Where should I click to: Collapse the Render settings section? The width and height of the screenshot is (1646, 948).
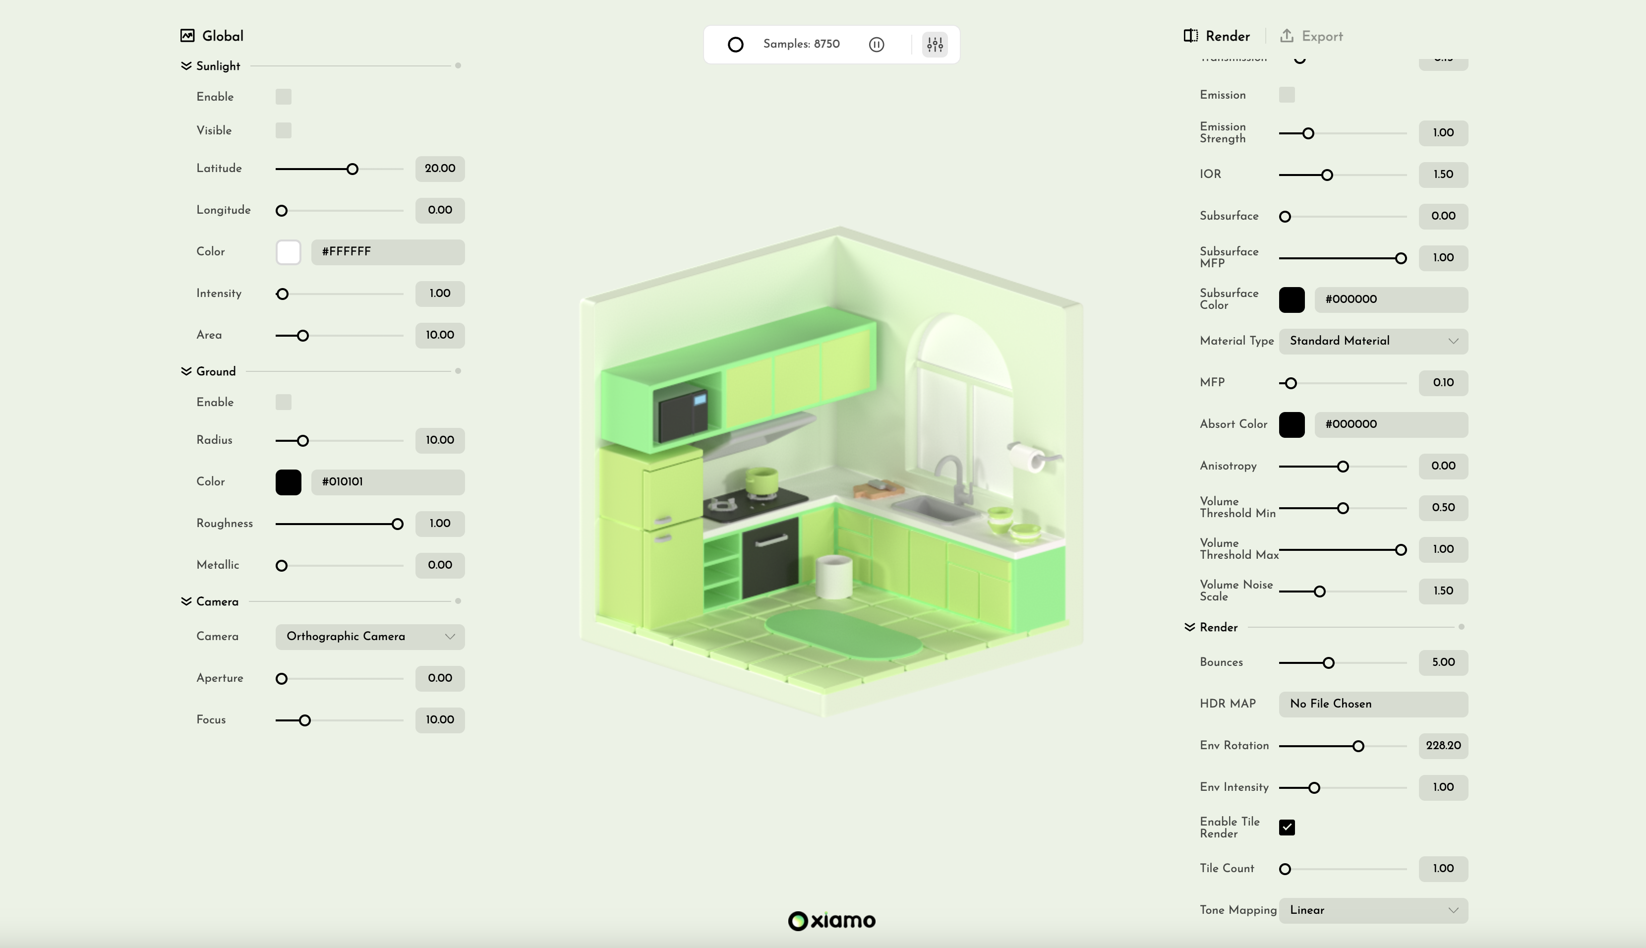[x=1190, y=627]
